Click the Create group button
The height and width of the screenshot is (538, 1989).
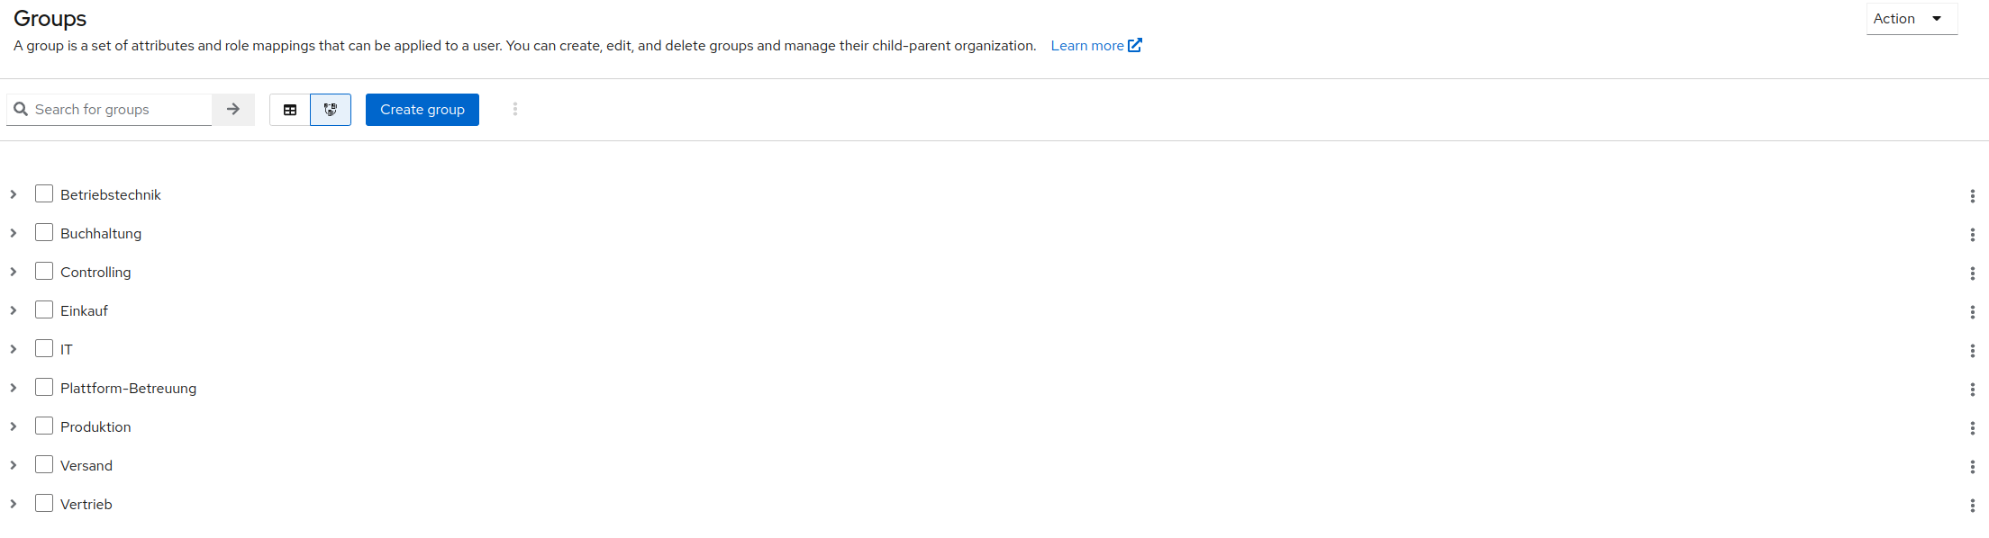coord(422,110)
